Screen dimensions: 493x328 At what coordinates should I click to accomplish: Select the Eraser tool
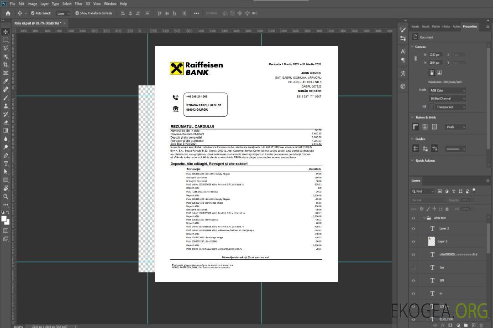coord(5,123)
